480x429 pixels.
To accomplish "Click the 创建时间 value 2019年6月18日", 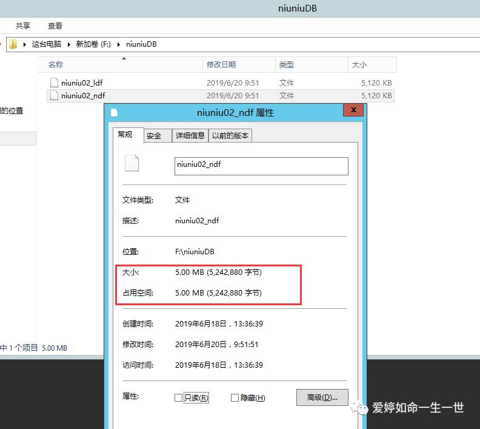I will [x=219, y=323].
